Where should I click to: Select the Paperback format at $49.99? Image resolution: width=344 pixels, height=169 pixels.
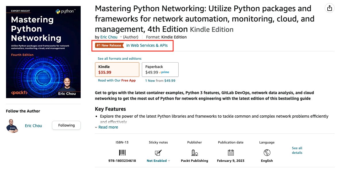pyautogui.click(x=160, y=69)
